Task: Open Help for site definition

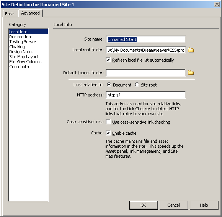Action: tap(204, 205)
